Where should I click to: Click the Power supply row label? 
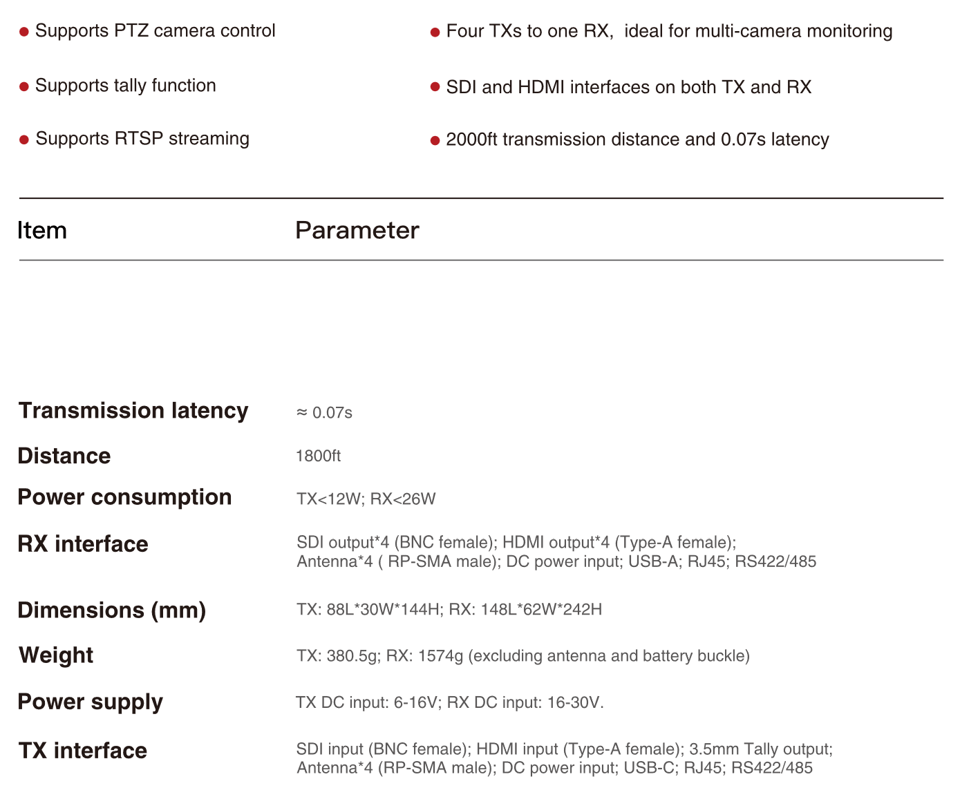[91, 702]
